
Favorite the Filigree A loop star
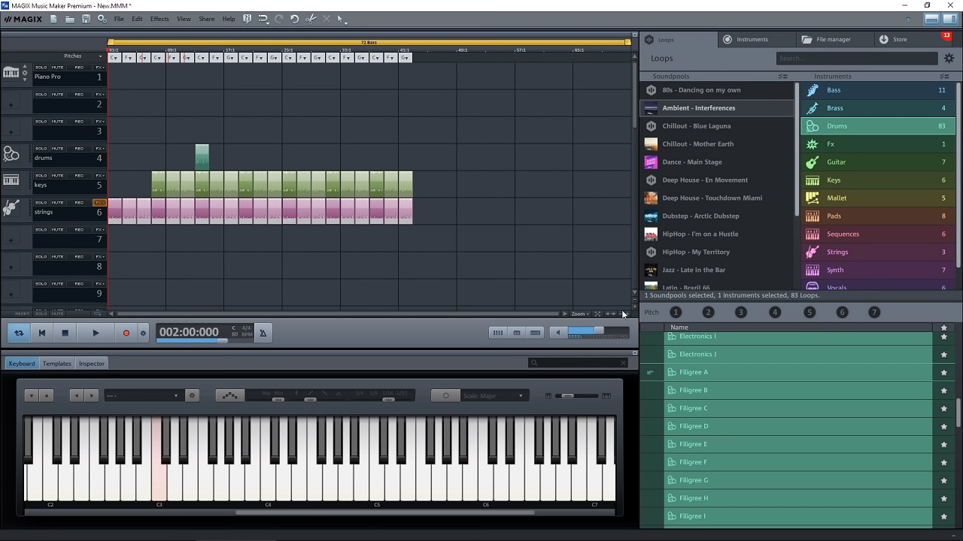[943, 372]
